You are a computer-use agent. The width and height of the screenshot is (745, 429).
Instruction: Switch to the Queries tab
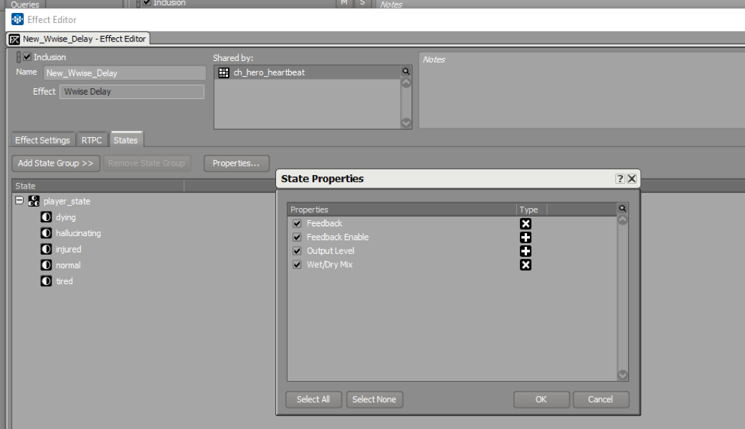click(25, 4)
